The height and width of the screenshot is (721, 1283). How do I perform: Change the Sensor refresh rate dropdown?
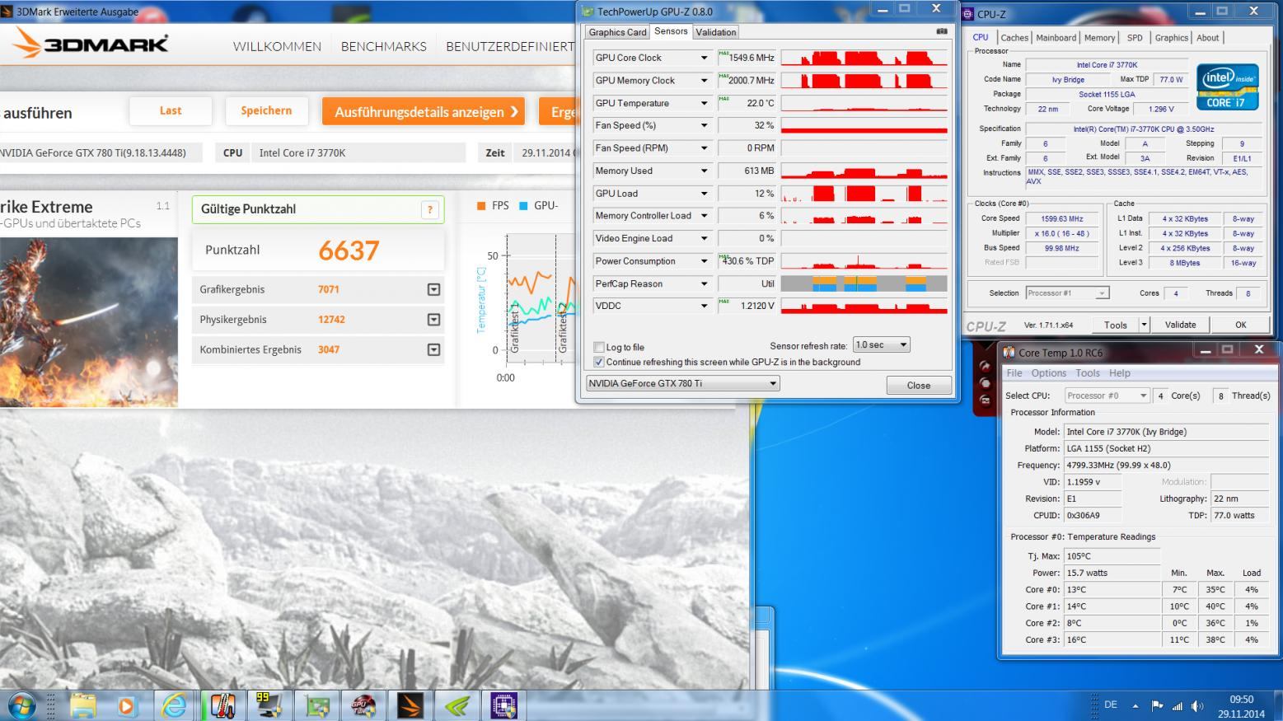[x=881, y=344]
